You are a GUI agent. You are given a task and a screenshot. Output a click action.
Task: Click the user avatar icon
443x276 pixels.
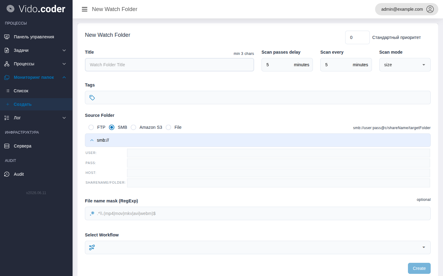[430, 9]
